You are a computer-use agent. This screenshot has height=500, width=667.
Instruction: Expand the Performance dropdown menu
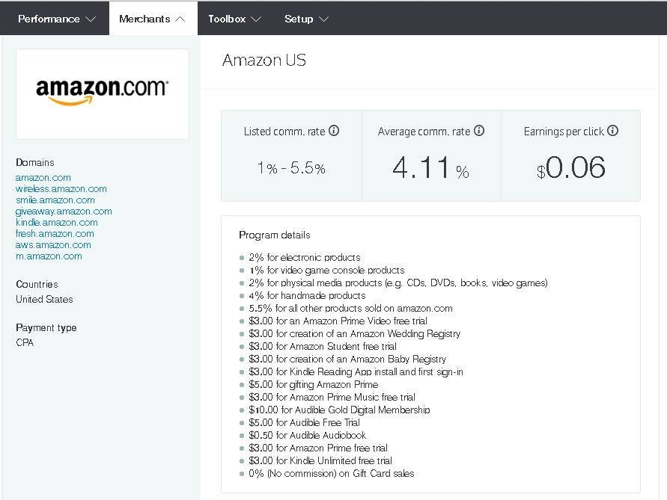[56, 19]
